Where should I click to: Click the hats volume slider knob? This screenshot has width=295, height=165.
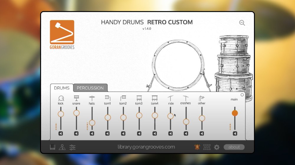coord(92,123)
